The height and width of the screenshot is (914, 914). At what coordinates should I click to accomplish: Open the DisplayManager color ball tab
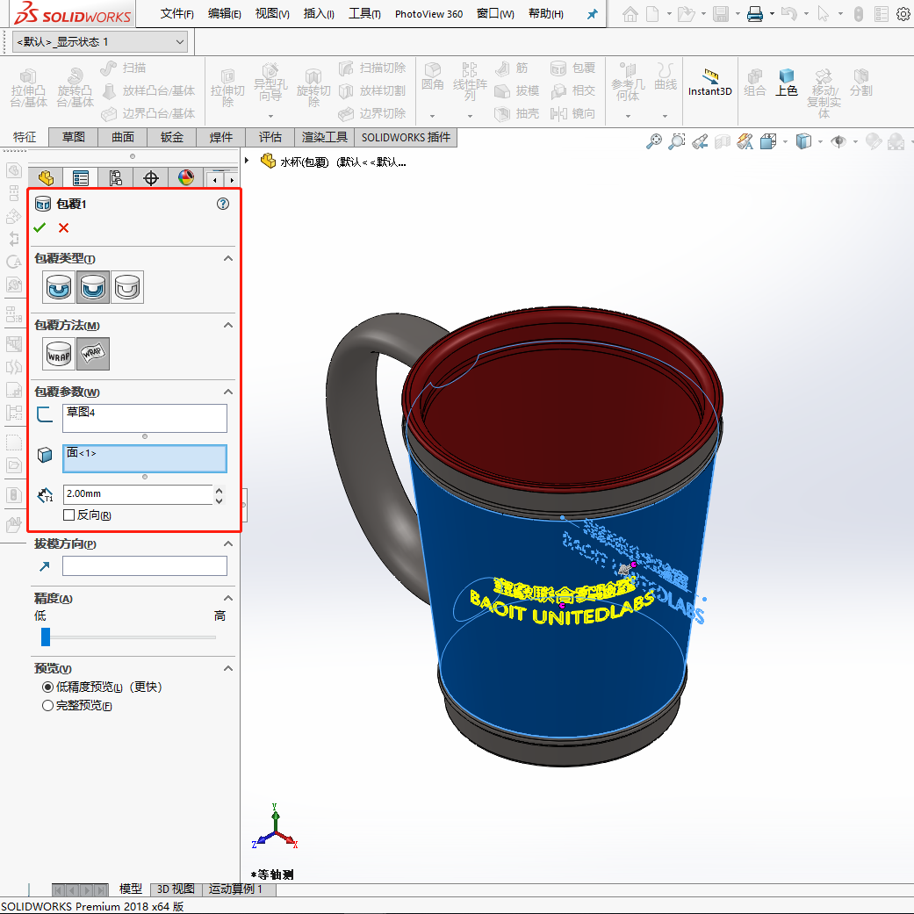point(186,177)
